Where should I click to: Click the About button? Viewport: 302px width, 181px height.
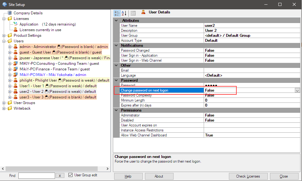click(159, 176)
